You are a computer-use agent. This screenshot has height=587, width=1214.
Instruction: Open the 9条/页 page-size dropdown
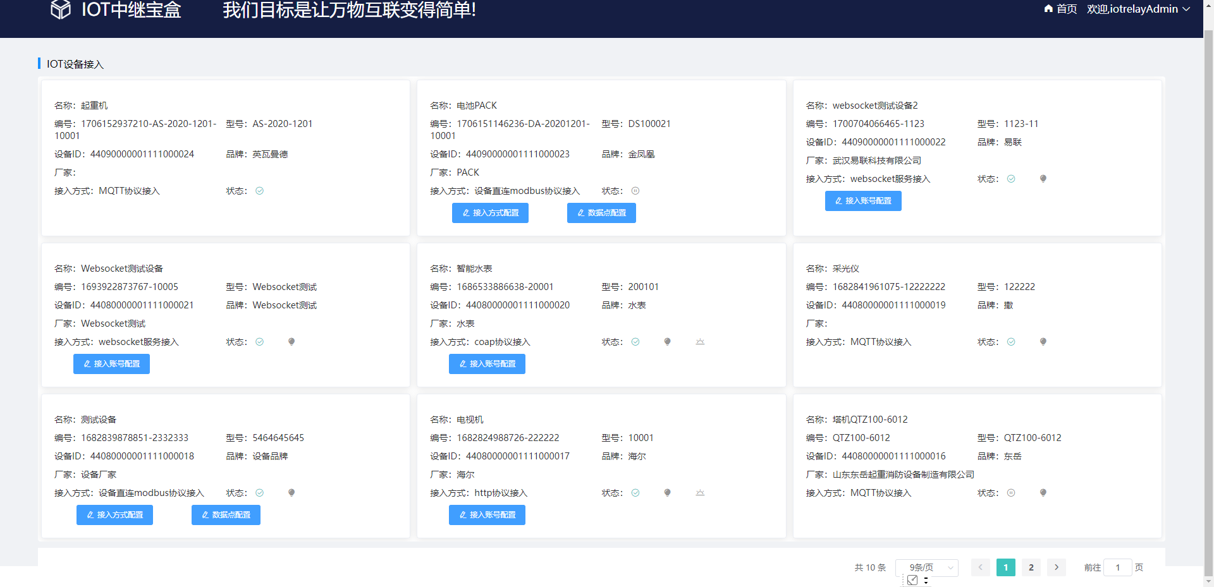coord(926,567)
